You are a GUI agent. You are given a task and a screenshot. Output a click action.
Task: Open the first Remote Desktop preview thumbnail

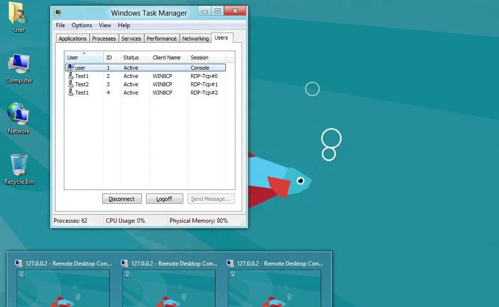(63, 288)
